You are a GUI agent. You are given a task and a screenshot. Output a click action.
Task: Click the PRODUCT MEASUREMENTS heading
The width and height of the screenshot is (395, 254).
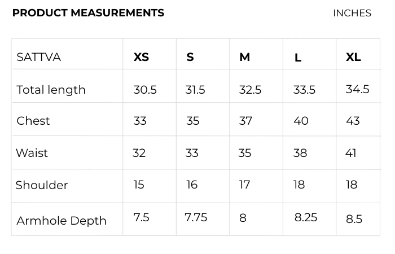(x=88, y=13)
